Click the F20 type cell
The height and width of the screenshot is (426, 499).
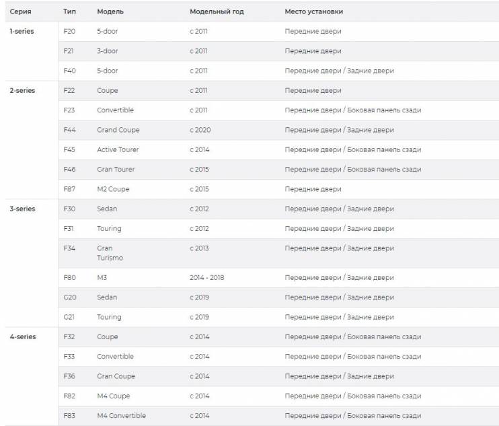(x=69, y=31)
